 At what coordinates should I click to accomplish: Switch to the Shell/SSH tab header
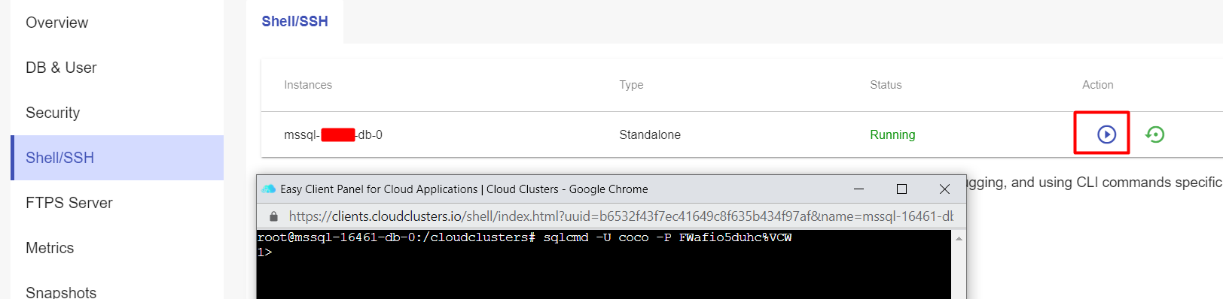[x=294, y=22]
